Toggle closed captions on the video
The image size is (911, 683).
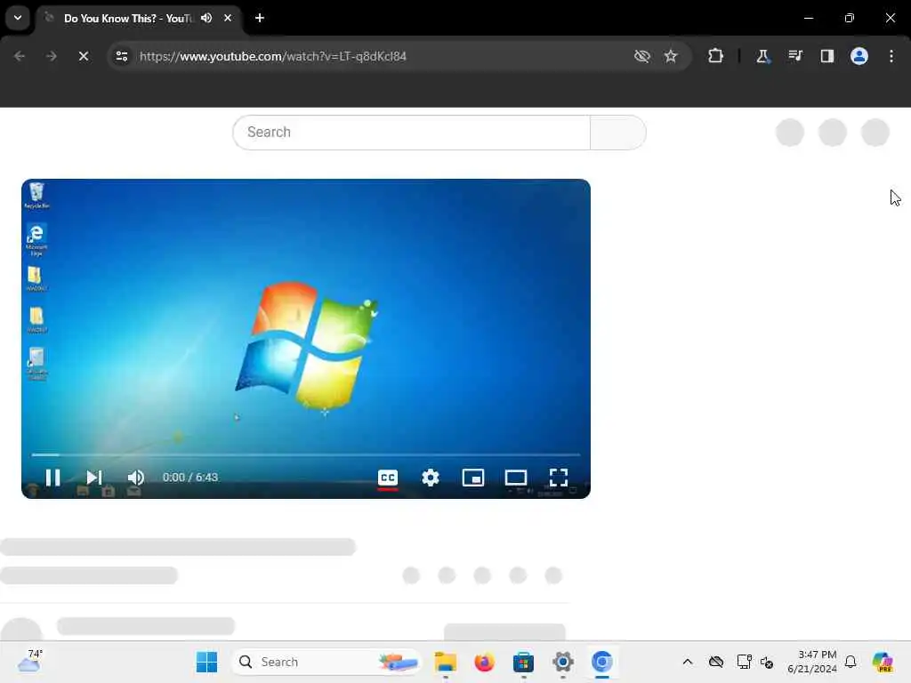tap(388, 478)
